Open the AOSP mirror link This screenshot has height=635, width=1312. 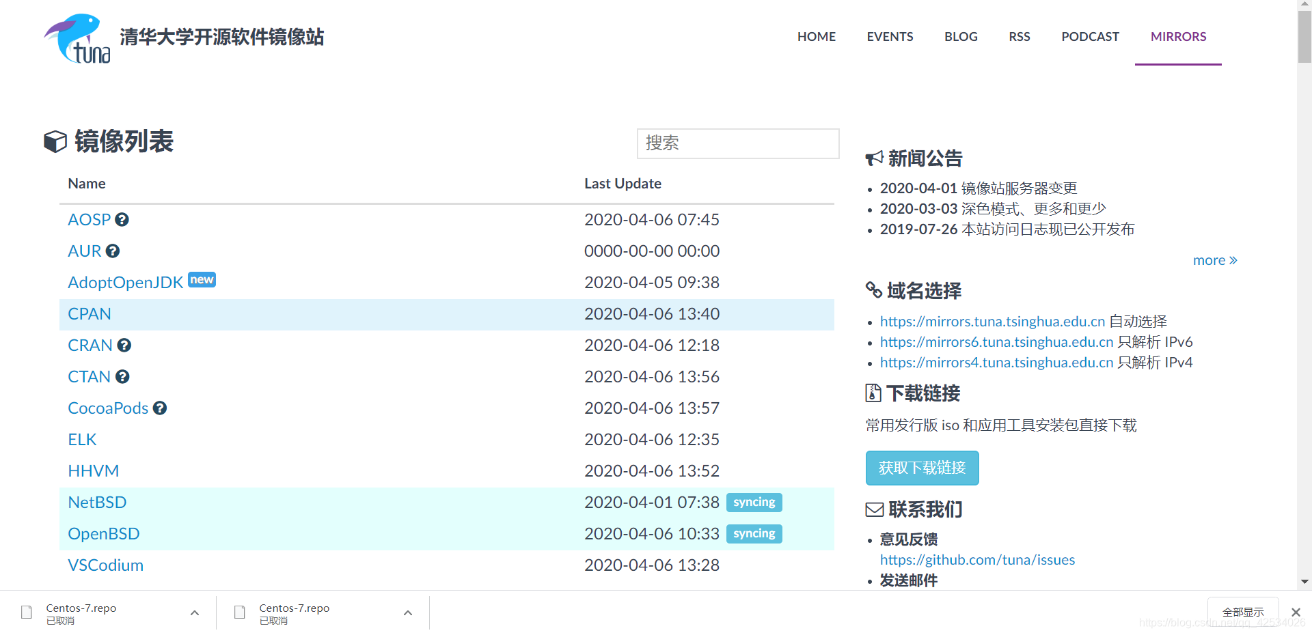click(90, 220)
